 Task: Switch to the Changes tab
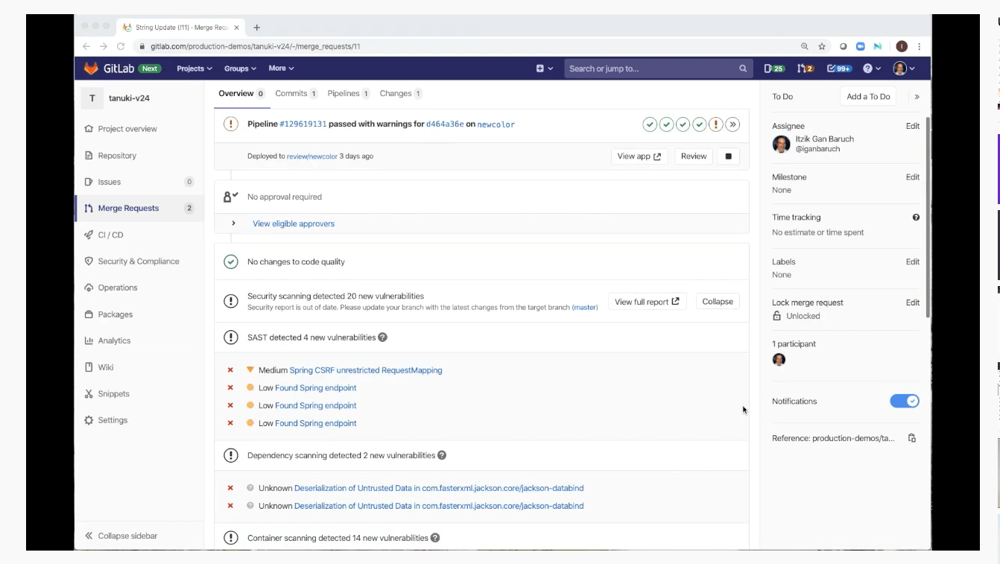click(x=400, y=94)
